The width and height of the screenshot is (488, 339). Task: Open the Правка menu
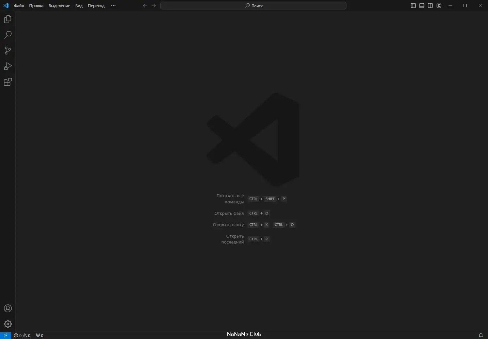[36, 6]
